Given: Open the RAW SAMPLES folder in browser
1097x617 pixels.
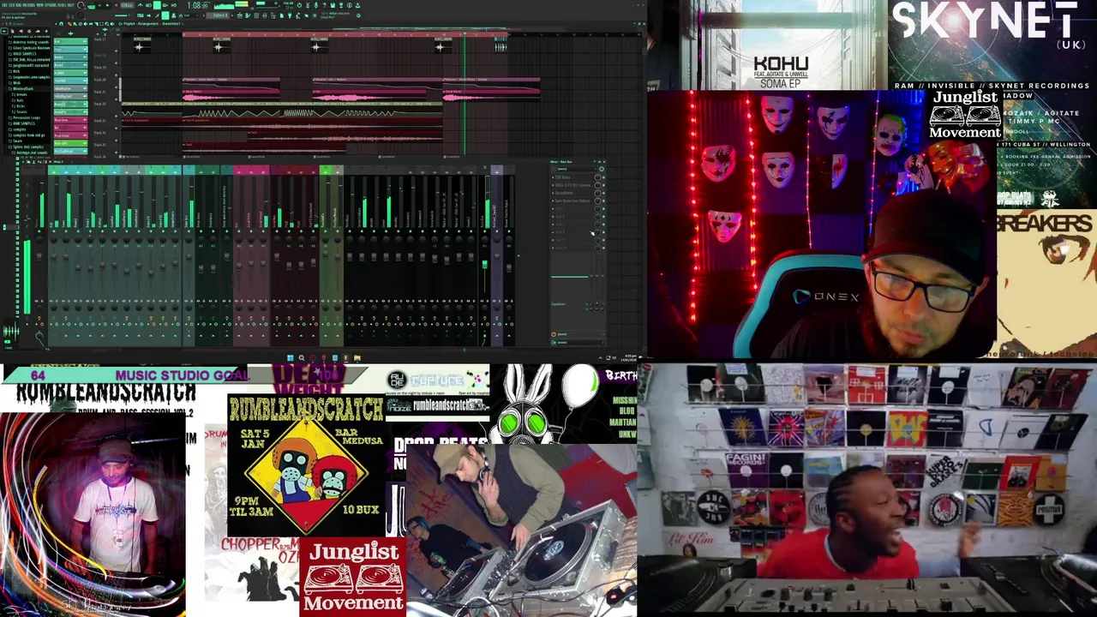Looking at the screenshot, I should pos(22,123).
